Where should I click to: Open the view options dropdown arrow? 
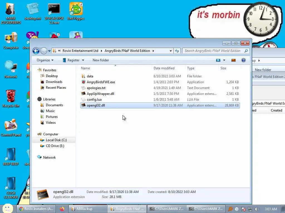click(x=224, y=60)
